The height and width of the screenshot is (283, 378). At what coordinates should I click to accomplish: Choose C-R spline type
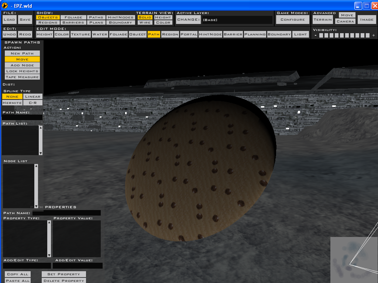tap(33, 103)
